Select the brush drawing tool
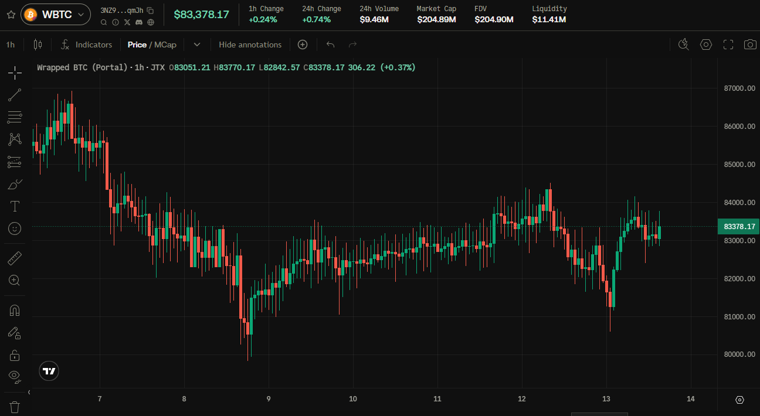The height and width of the screenshot is (416, 760). pyautogui.click(x=15, y=184)
